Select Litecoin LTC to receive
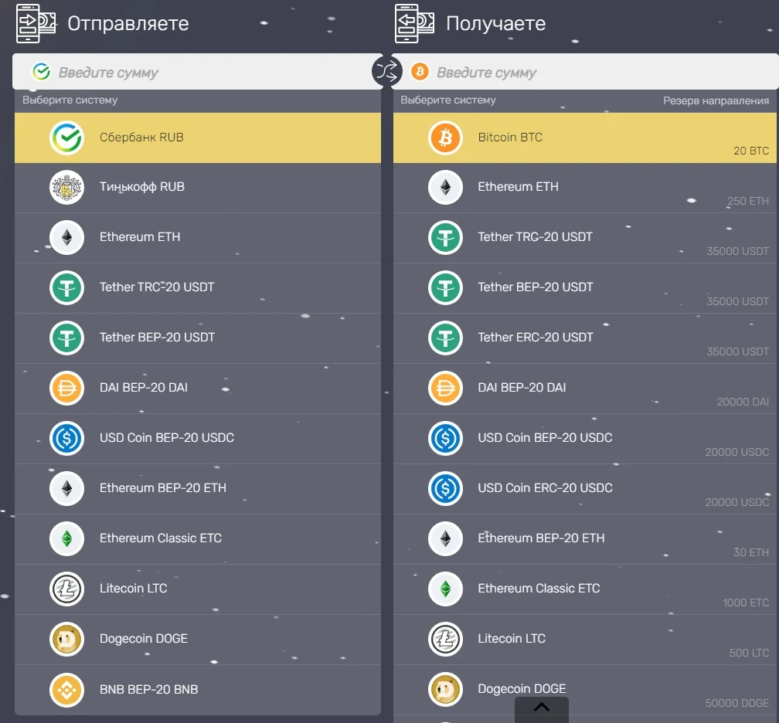 (x=585, y=639)
